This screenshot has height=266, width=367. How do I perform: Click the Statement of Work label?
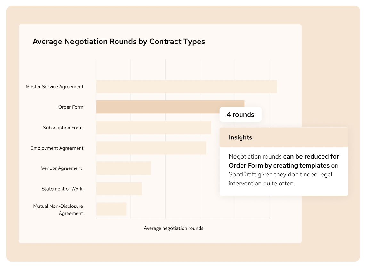click(62, 189)
